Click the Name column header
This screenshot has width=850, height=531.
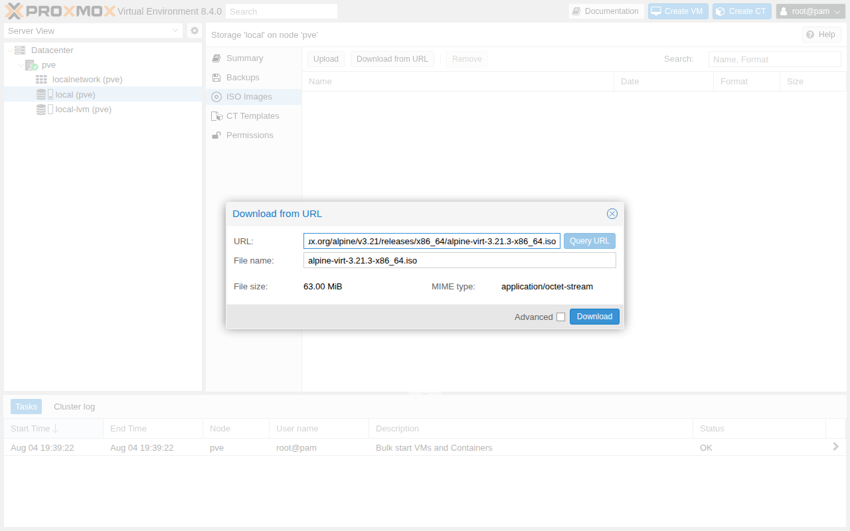tap(458, 82)
